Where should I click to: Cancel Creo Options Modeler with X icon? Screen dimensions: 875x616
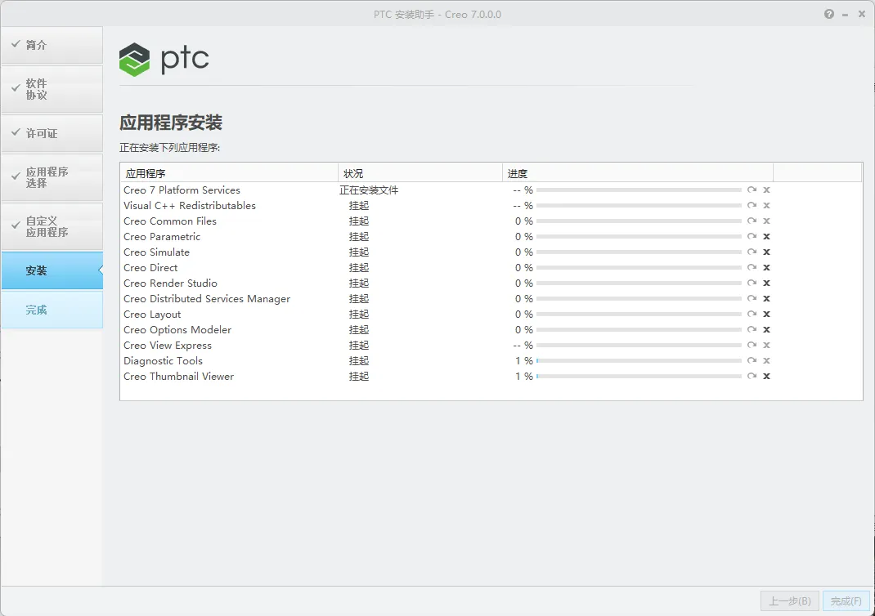(x=767, y=330)
